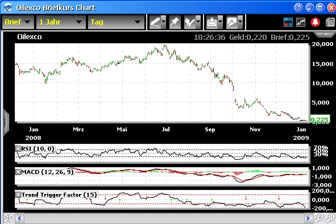Open the blue calendar data window icon

288,22
